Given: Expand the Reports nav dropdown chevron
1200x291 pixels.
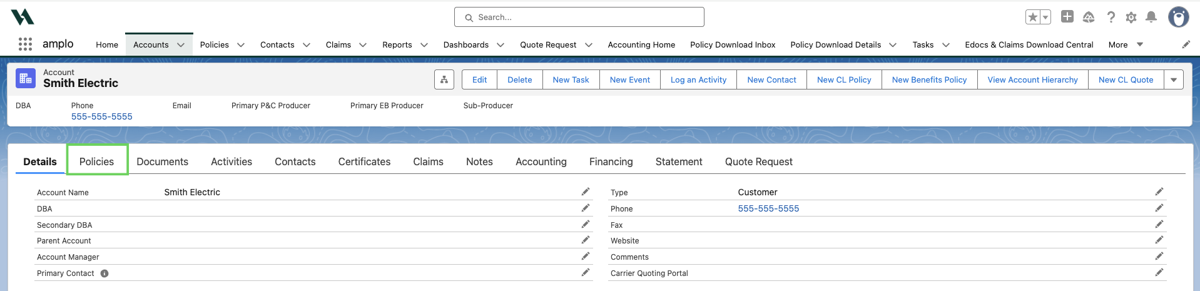Looking at the screenshot, I should click(424, 45).
